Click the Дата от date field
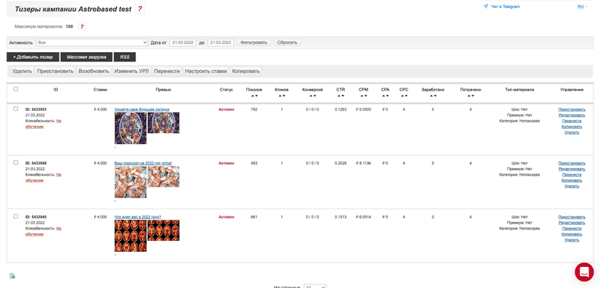This screenshot has width=600, height=288. click(x=183, y=43)
